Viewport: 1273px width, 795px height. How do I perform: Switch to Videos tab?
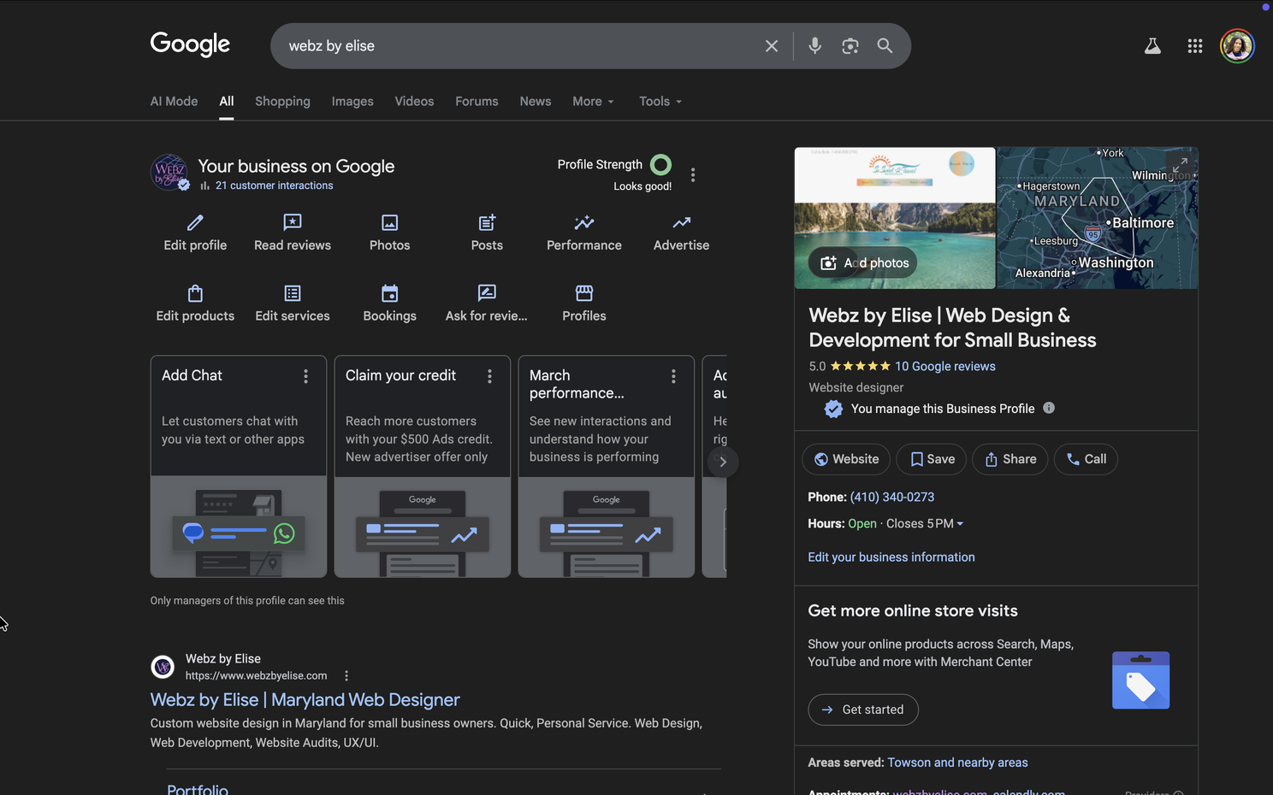414,101
